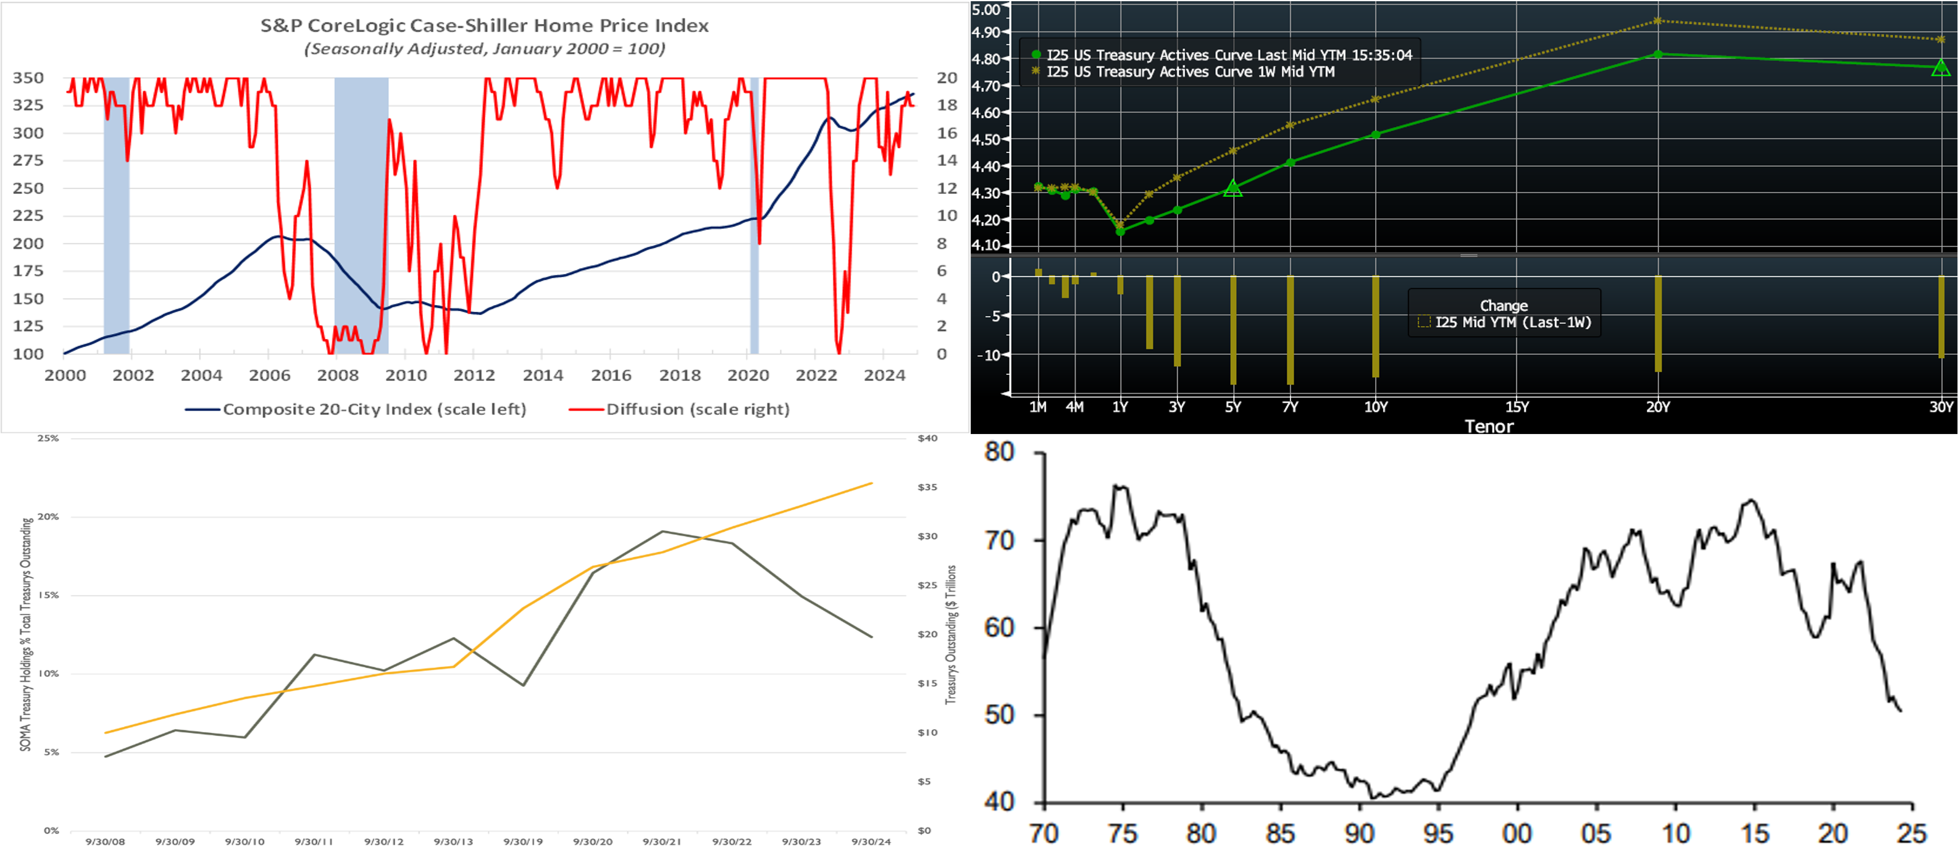The image size is (1958, 849).
Task: Click green data point at 20Y on solid curve
Action: (x=1658, y=54)
